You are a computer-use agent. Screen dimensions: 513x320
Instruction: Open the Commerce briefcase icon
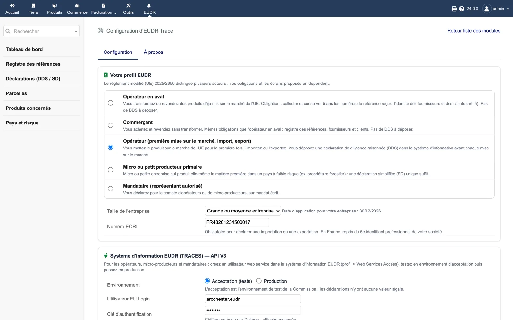click(x=77, y=5)
